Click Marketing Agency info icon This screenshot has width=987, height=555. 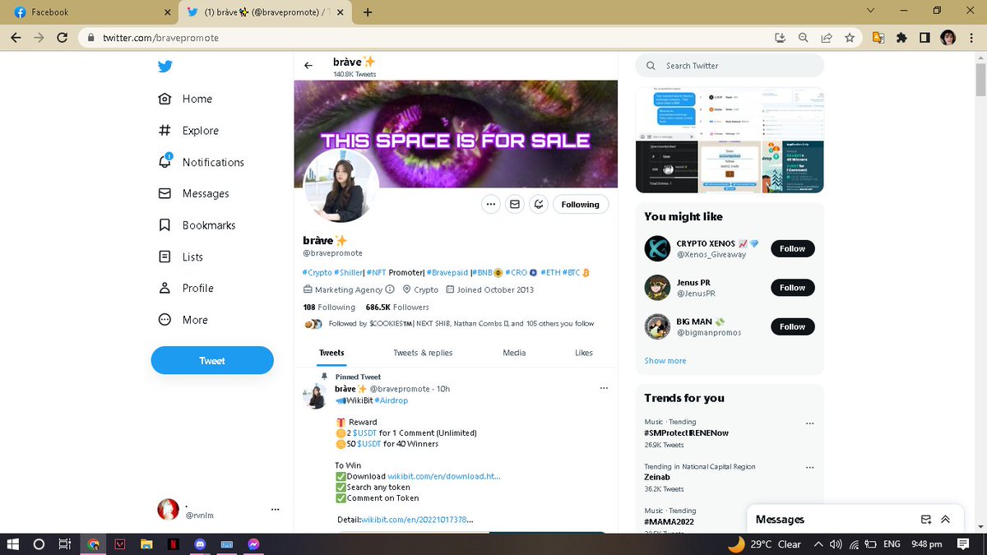click(390, 289)
